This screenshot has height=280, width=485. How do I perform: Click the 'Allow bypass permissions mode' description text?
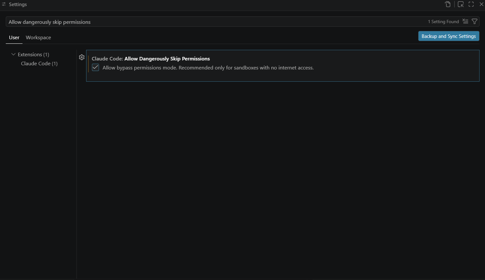tap(208, 68)
